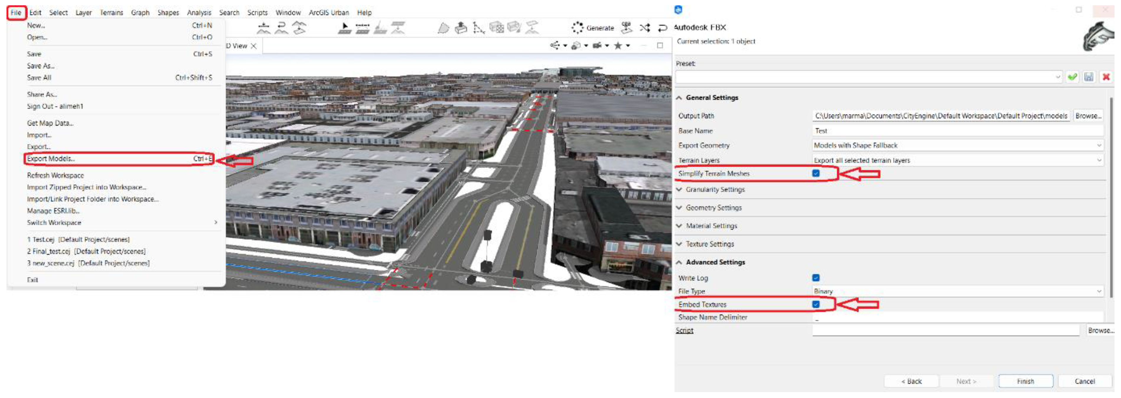Expand Granularity Settings section

[x=715, y=190]
